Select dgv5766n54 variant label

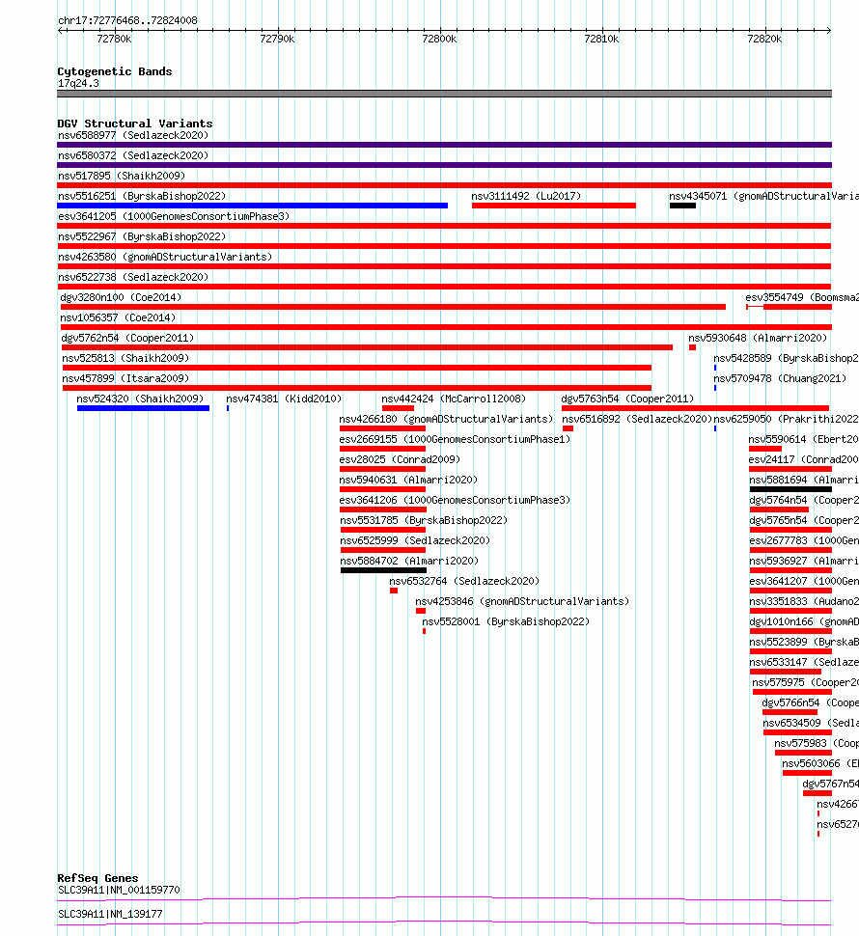[x=810, y=703]
